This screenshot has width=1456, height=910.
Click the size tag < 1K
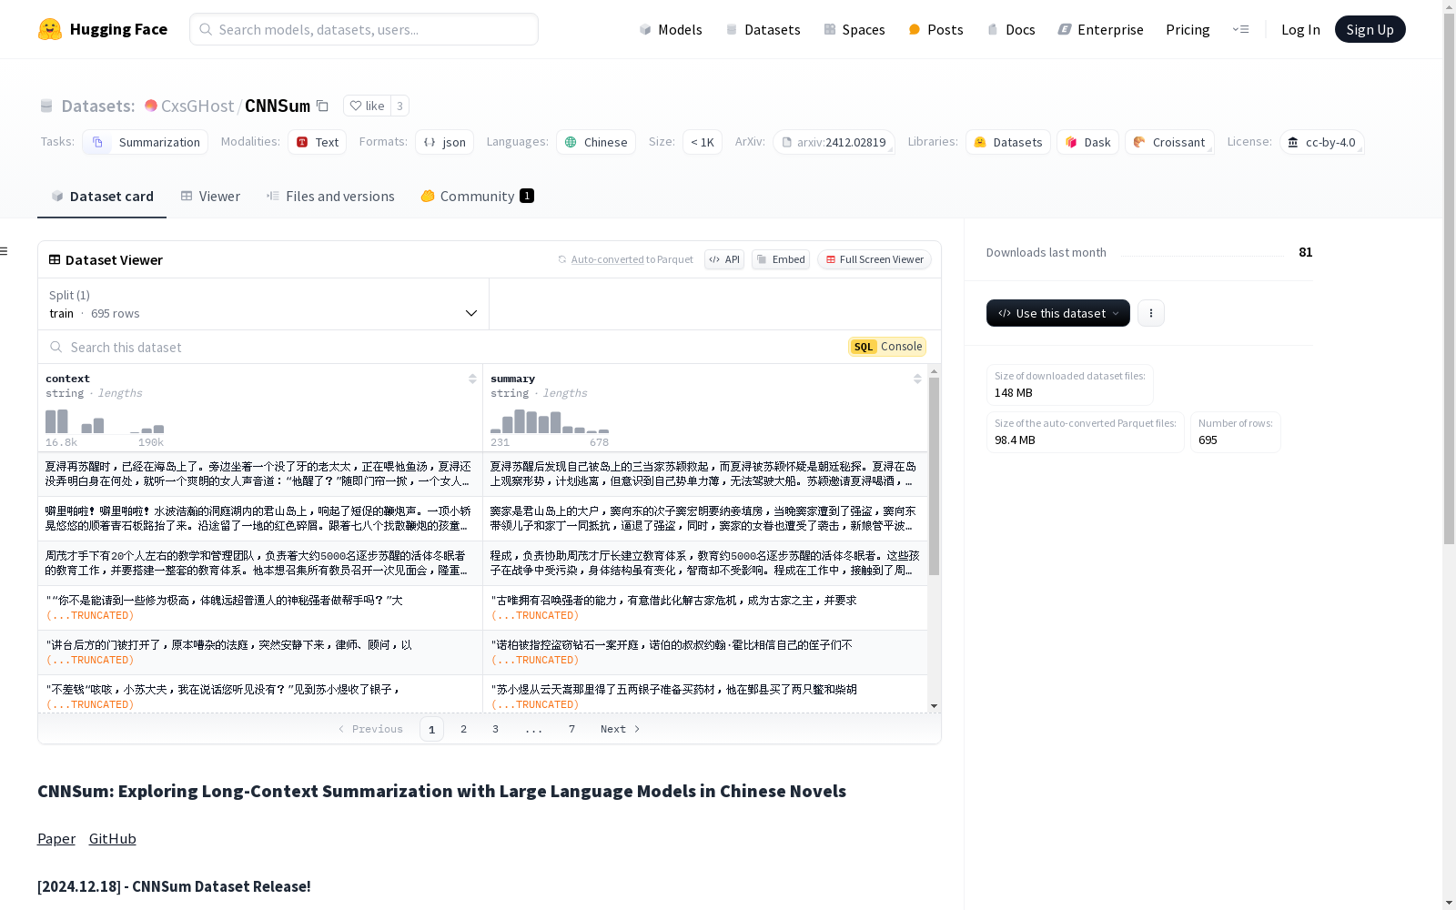(703, 142)
